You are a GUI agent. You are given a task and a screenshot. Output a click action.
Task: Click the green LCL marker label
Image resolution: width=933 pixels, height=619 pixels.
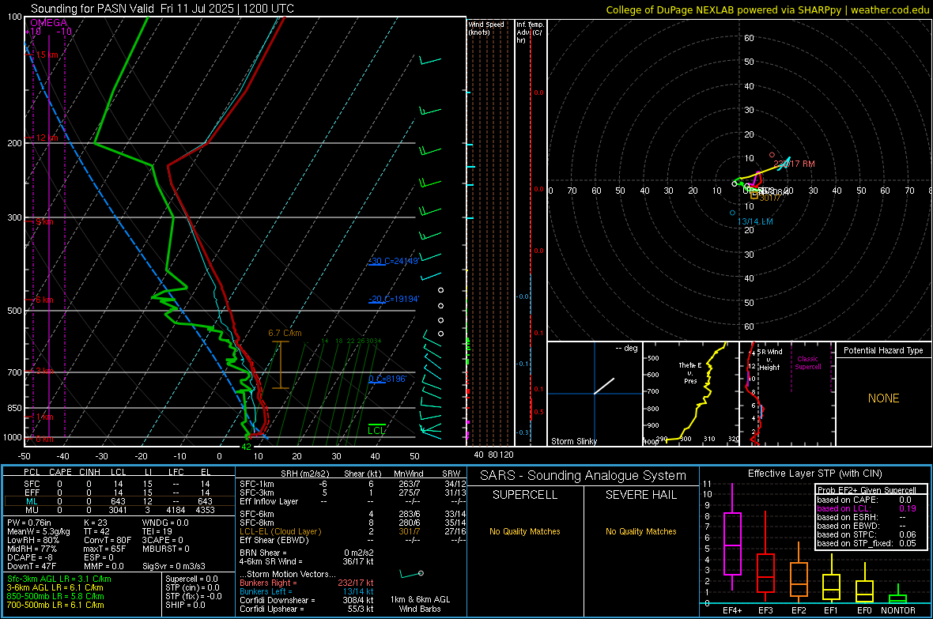pyautogui.click(x=376, y=430)
